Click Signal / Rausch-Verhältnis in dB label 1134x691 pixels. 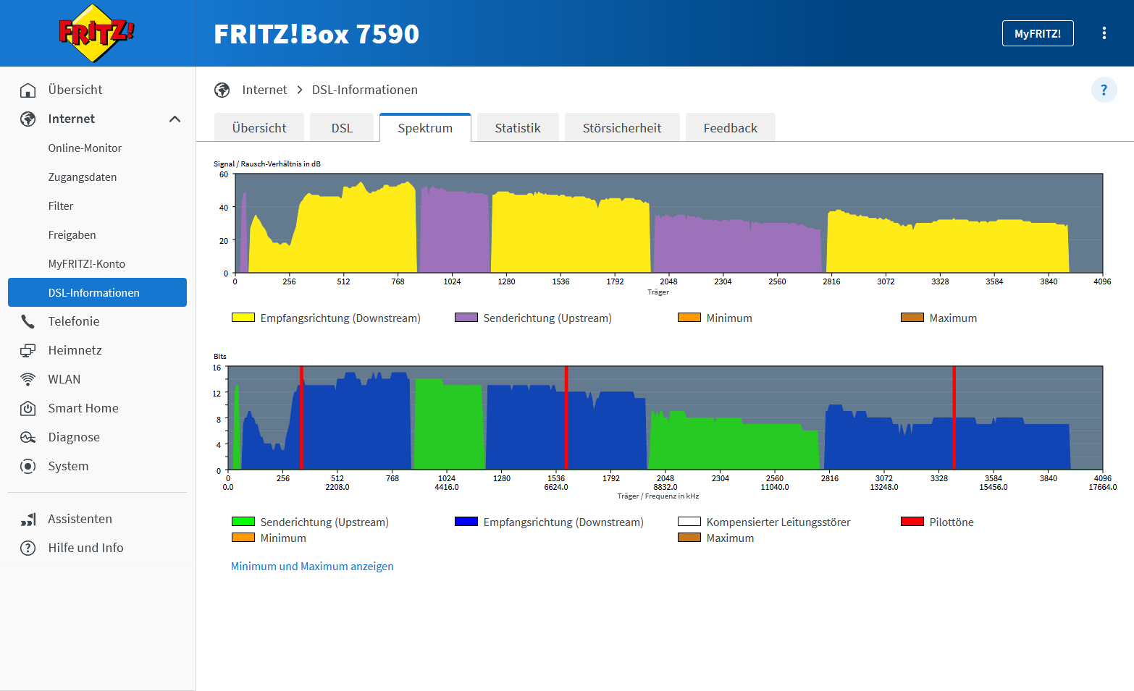pos(267,164)
